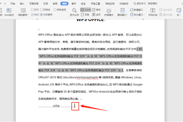Expand the 宏 dropdown arrow

click(x=180, y=15)
